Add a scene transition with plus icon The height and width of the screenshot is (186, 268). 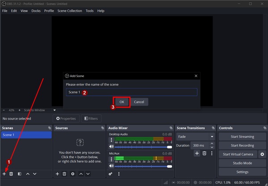pyautogui.click(x=196, y=153)
